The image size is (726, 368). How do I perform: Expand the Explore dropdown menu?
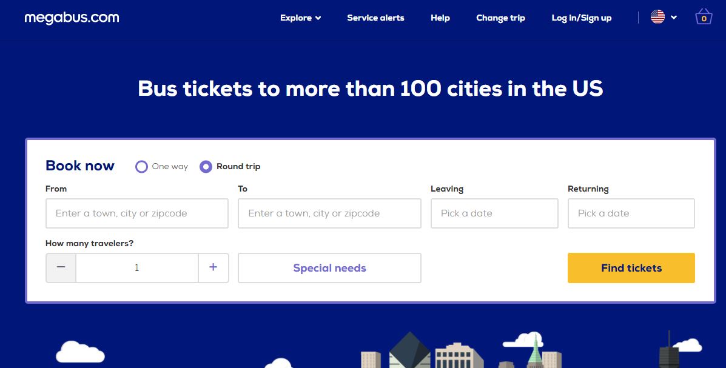[x=300, y=18]
